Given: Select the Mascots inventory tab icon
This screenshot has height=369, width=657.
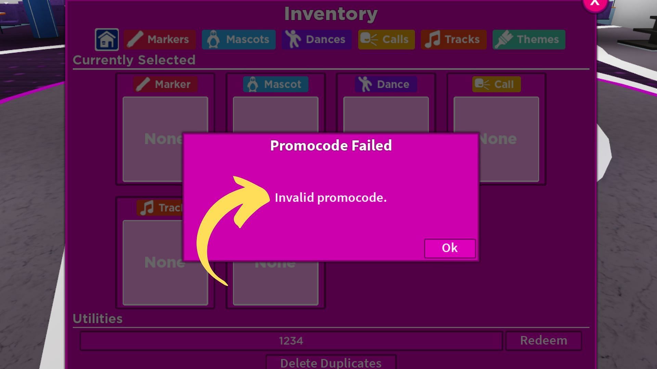Looking at the screenshot, I should coord(214,40).
